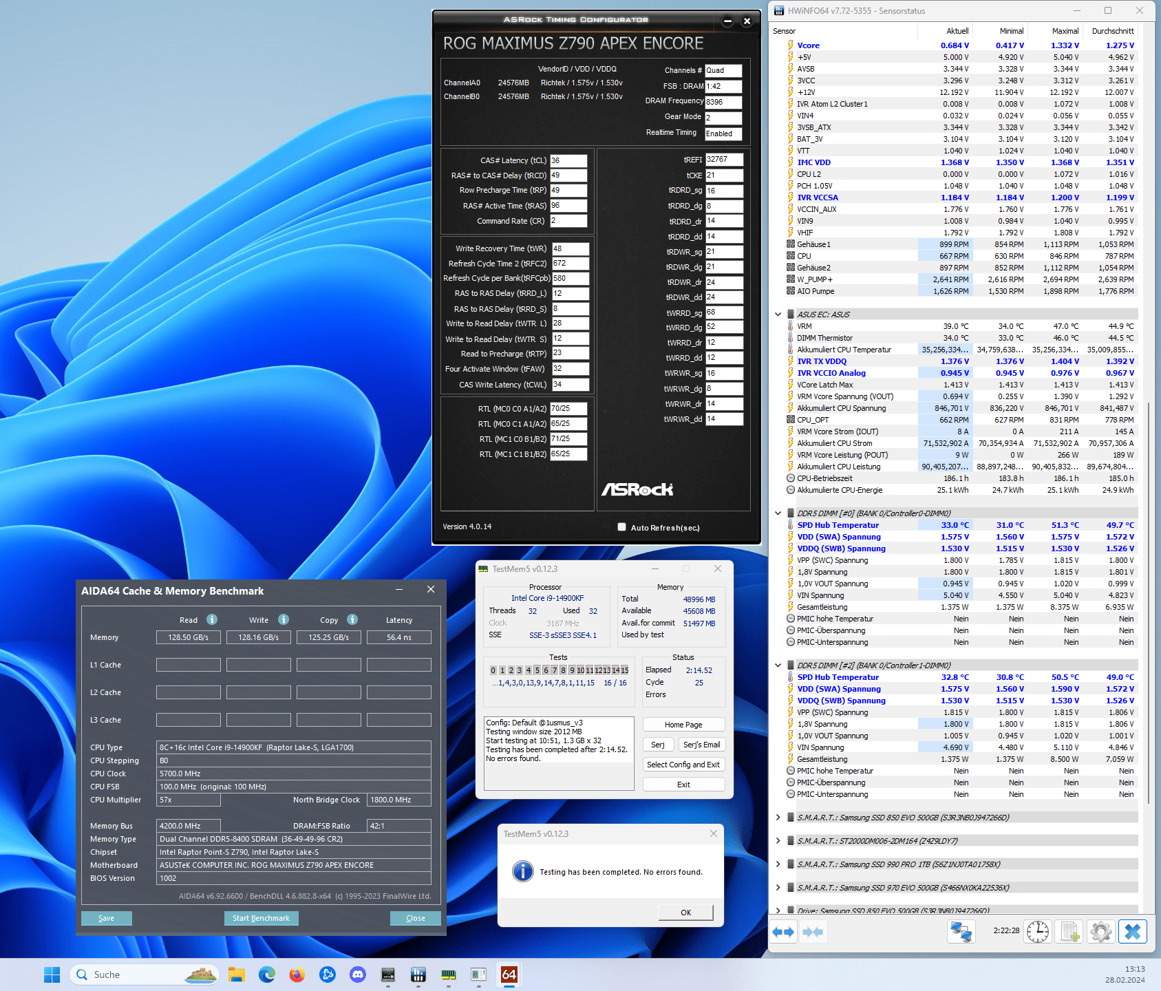
Task: Click the Maximal column header
Action: (1065, 31)
